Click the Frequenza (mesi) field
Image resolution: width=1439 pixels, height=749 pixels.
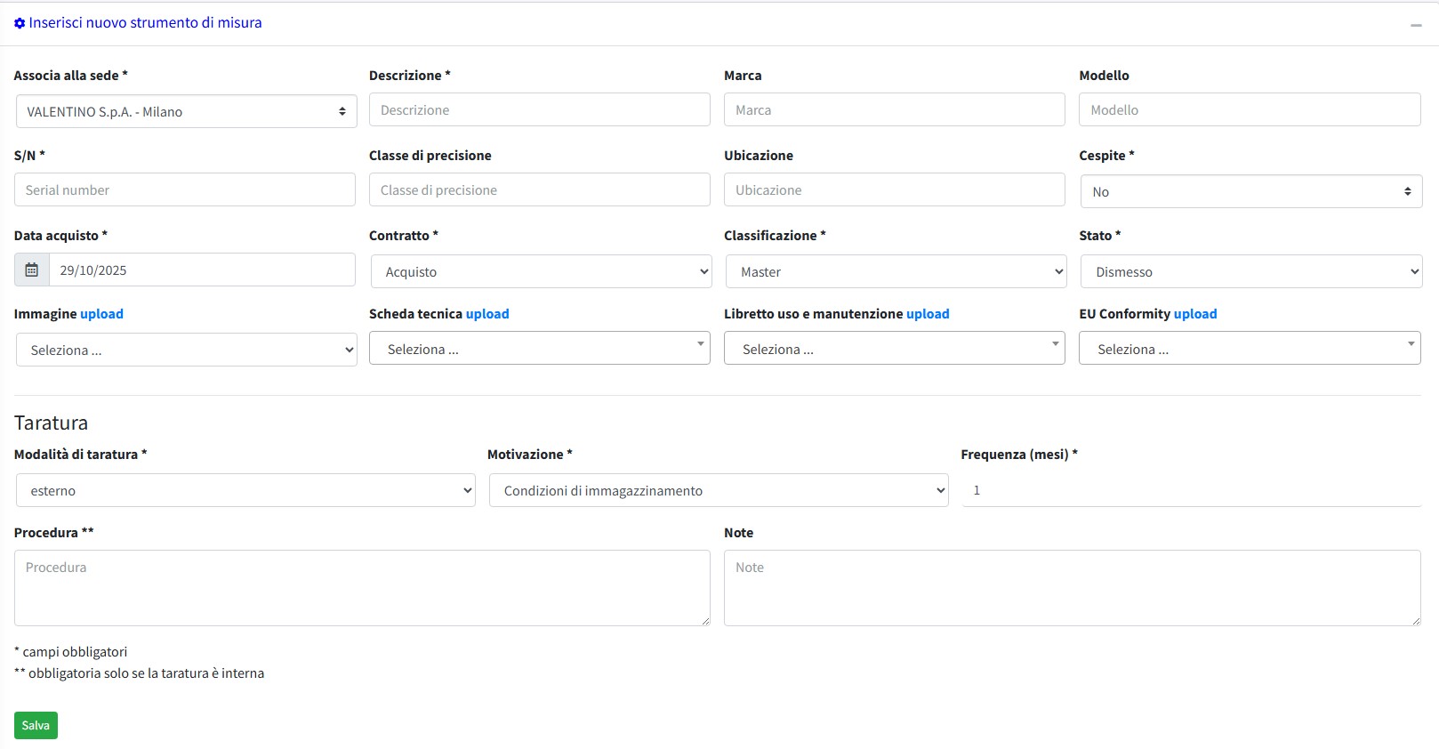pyautogui.click(x=1191, y=490)
